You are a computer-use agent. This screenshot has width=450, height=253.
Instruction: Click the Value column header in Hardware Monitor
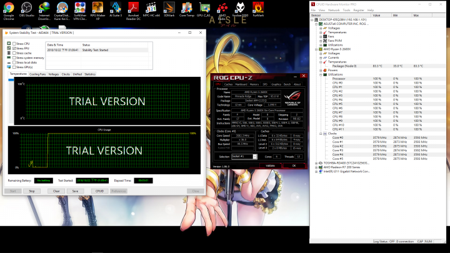381,15
